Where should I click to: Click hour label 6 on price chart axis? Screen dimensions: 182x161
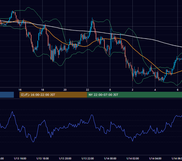point(178,90)
